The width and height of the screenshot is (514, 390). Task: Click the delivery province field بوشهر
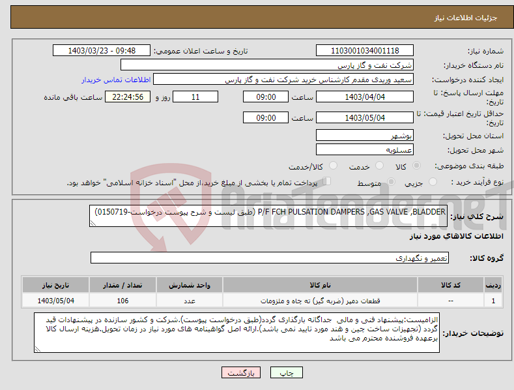(365, 135)
